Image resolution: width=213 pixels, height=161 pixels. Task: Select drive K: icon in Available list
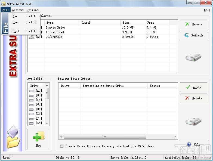click(x=31, y=123)
